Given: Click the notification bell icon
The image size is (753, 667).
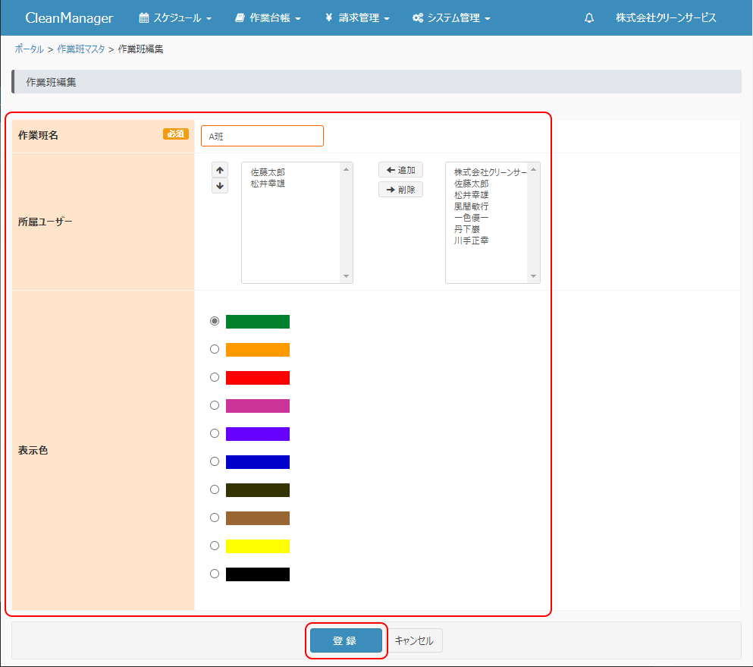Looking at the screenshot, I should tap(589, 18).
